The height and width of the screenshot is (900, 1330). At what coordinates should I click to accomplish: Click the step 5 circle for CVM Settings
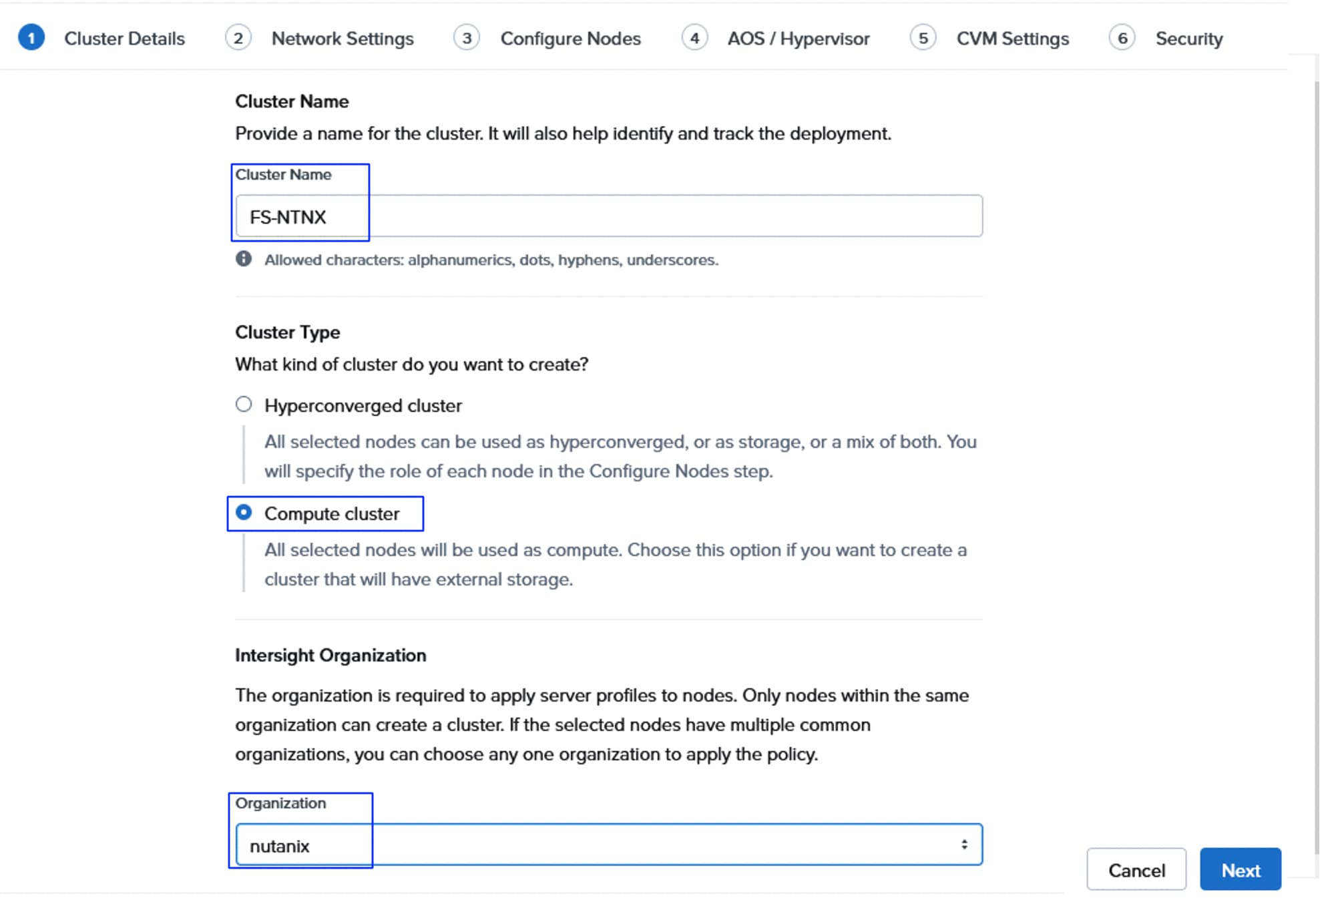(x=923, y=38)
